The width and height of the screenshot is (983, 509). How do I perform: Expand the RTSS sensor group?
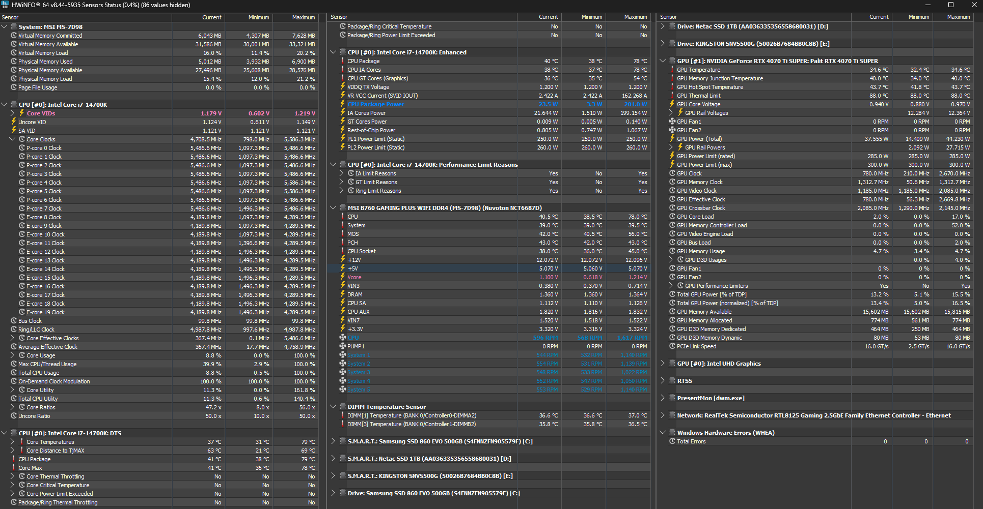[x=663, y=381]
